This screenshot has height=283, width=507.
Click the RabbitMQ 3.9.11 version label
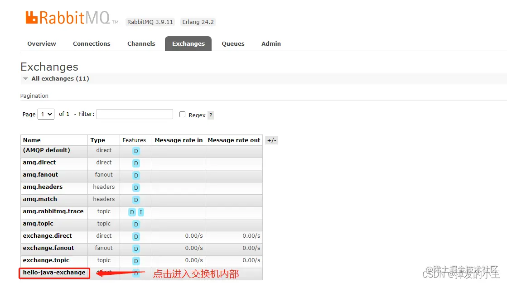pyautogui.click(x=150, y=22)
